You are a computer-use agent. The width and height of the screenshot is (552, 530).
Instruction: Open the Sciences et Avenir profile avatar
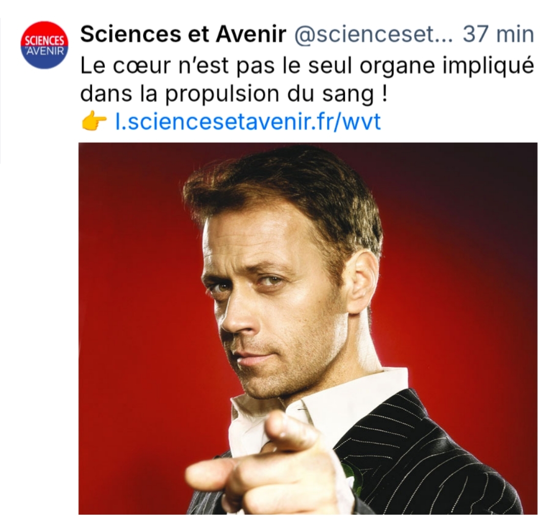(44, 45)
